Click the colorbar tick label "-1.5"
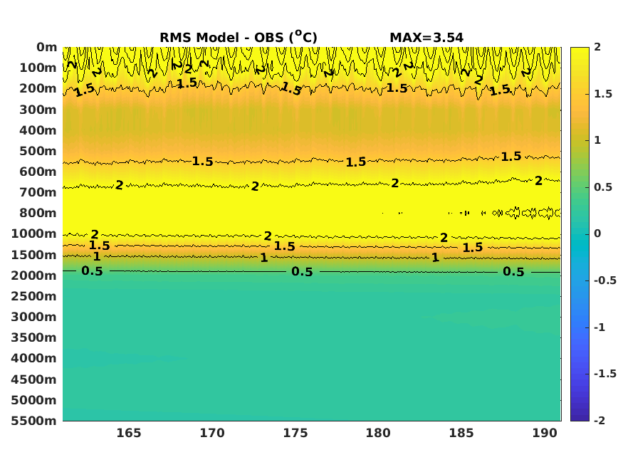The height and width of the screenshot is (467, 623). click(x=605, y=374)
